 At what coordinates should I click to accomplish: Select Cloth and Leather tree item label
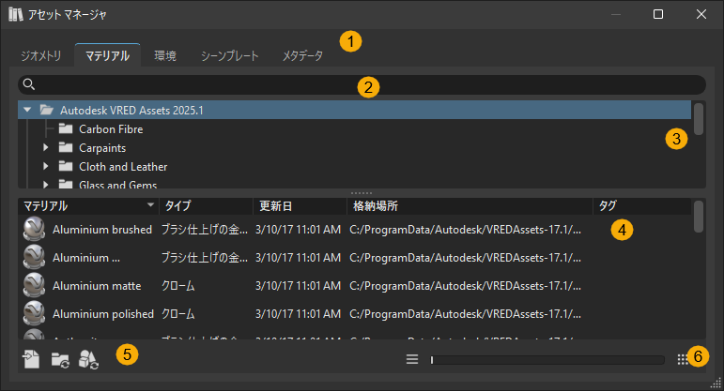click(123, 167)
